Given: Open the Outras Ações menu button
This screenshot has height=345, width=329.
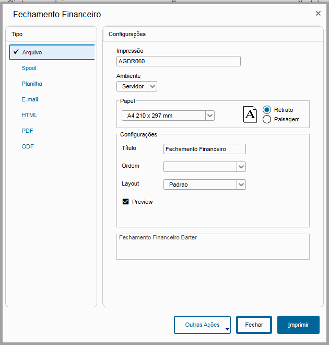Looking at the screenshot, I should click(x=203, y=325).
